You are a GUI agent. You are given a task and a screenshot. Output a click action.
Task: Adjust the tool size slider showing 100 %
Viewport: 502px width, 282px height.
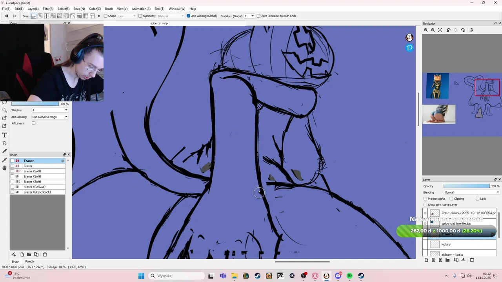(35, 104)
